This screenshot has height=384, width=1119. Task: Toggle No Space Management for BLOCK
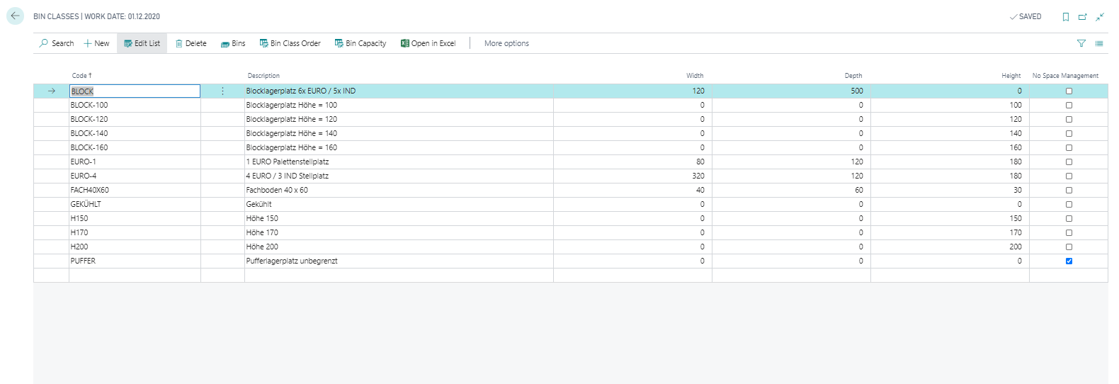[x=1069, y=91]
